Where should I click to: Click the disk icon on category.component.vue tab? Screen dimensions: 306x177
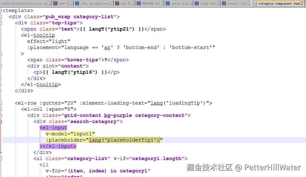tap(255, 3)
